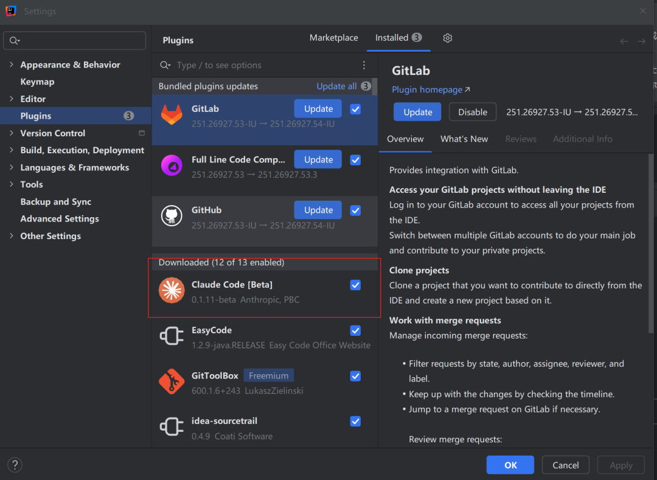Image resolution: width=657 pixels, height=480 pixels.
Task: Click the IntelliJ logo in title bar
Action: tap(11, 11)
